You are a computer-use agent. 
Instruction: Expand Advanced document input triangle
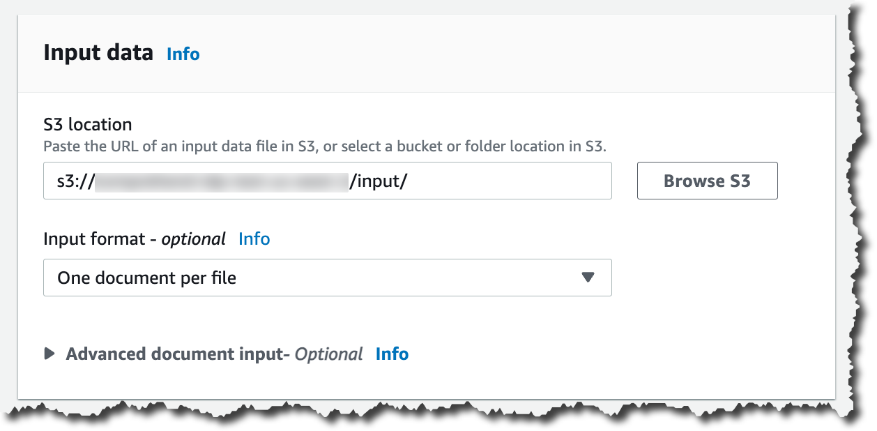click(x=49, y=354)
